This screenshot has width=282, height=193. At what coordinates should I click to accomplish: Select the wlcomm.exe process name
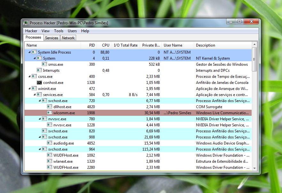pos(64,113)
